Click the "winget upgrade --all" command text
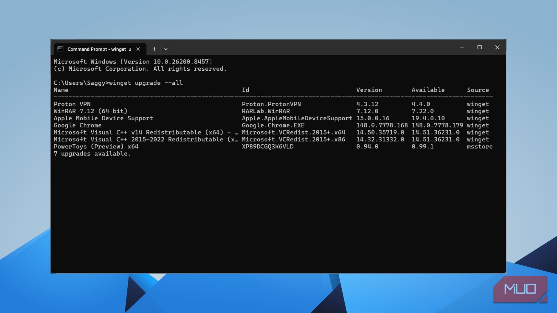 [x=146, y=83]
